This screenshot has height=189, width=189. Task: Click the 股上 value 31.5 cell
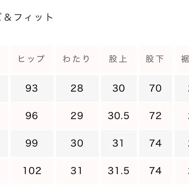click(118, 171)
